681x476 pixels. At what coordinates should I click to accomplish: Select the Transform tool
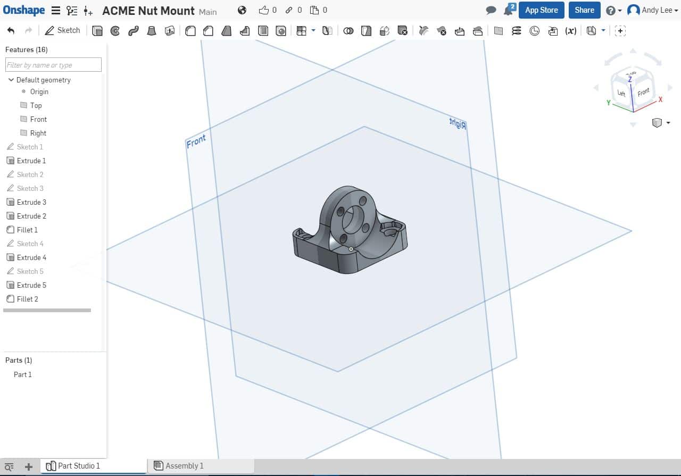tap(384, 31)
